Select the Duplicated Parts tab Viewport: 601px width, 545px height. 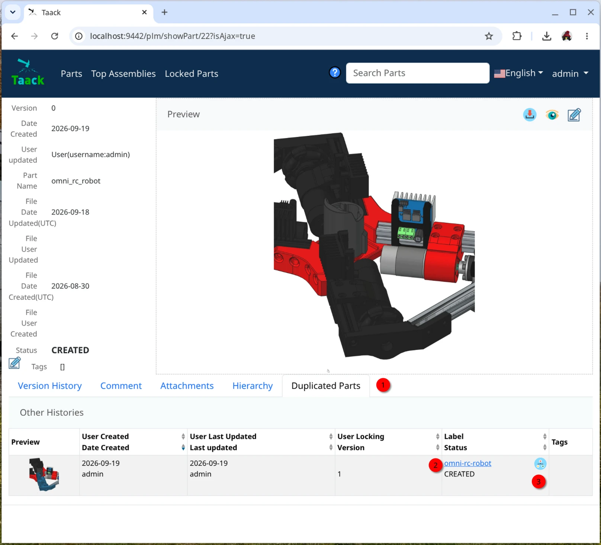pos(326,386)
